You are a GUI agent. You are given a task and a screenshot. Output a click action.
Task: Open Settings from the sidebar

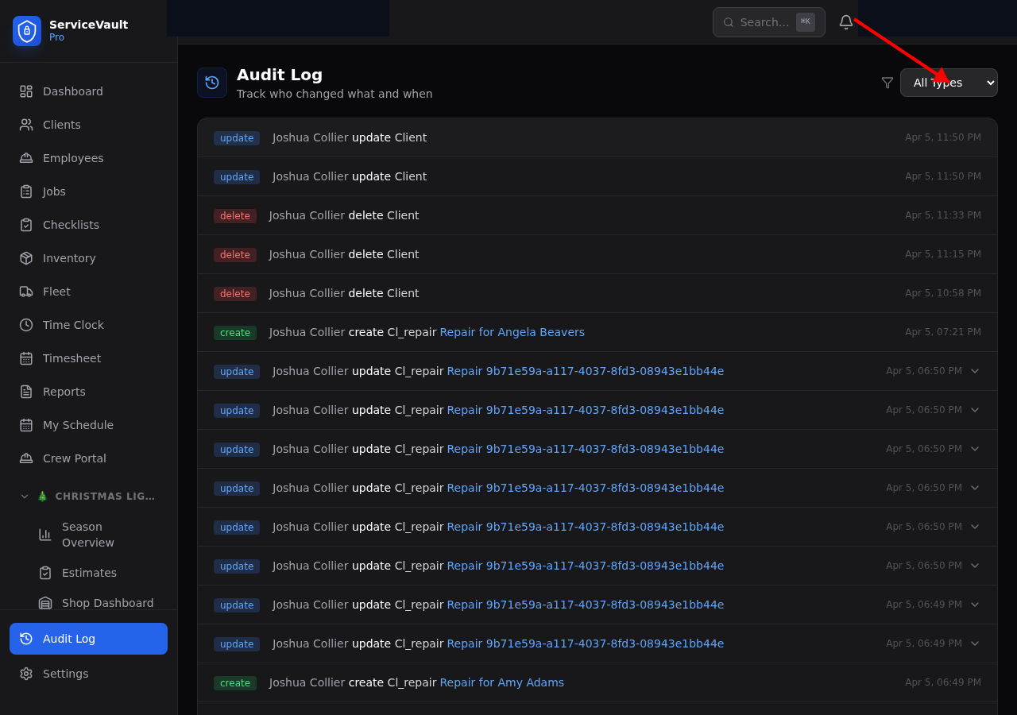click(65, 674)
